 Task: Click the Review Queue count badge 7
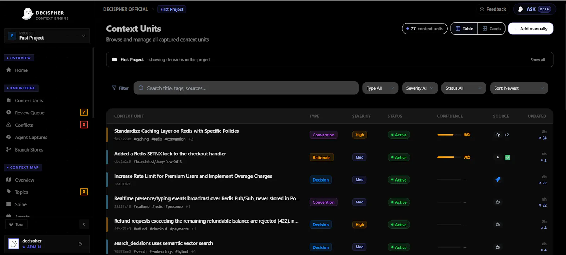tap(84, 112)
